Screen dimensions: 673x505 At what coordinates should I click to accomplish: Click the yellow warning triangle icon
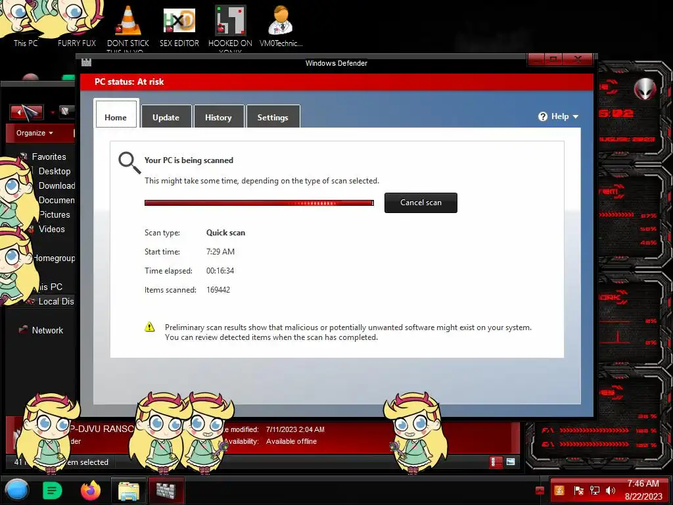click(149, 327)
